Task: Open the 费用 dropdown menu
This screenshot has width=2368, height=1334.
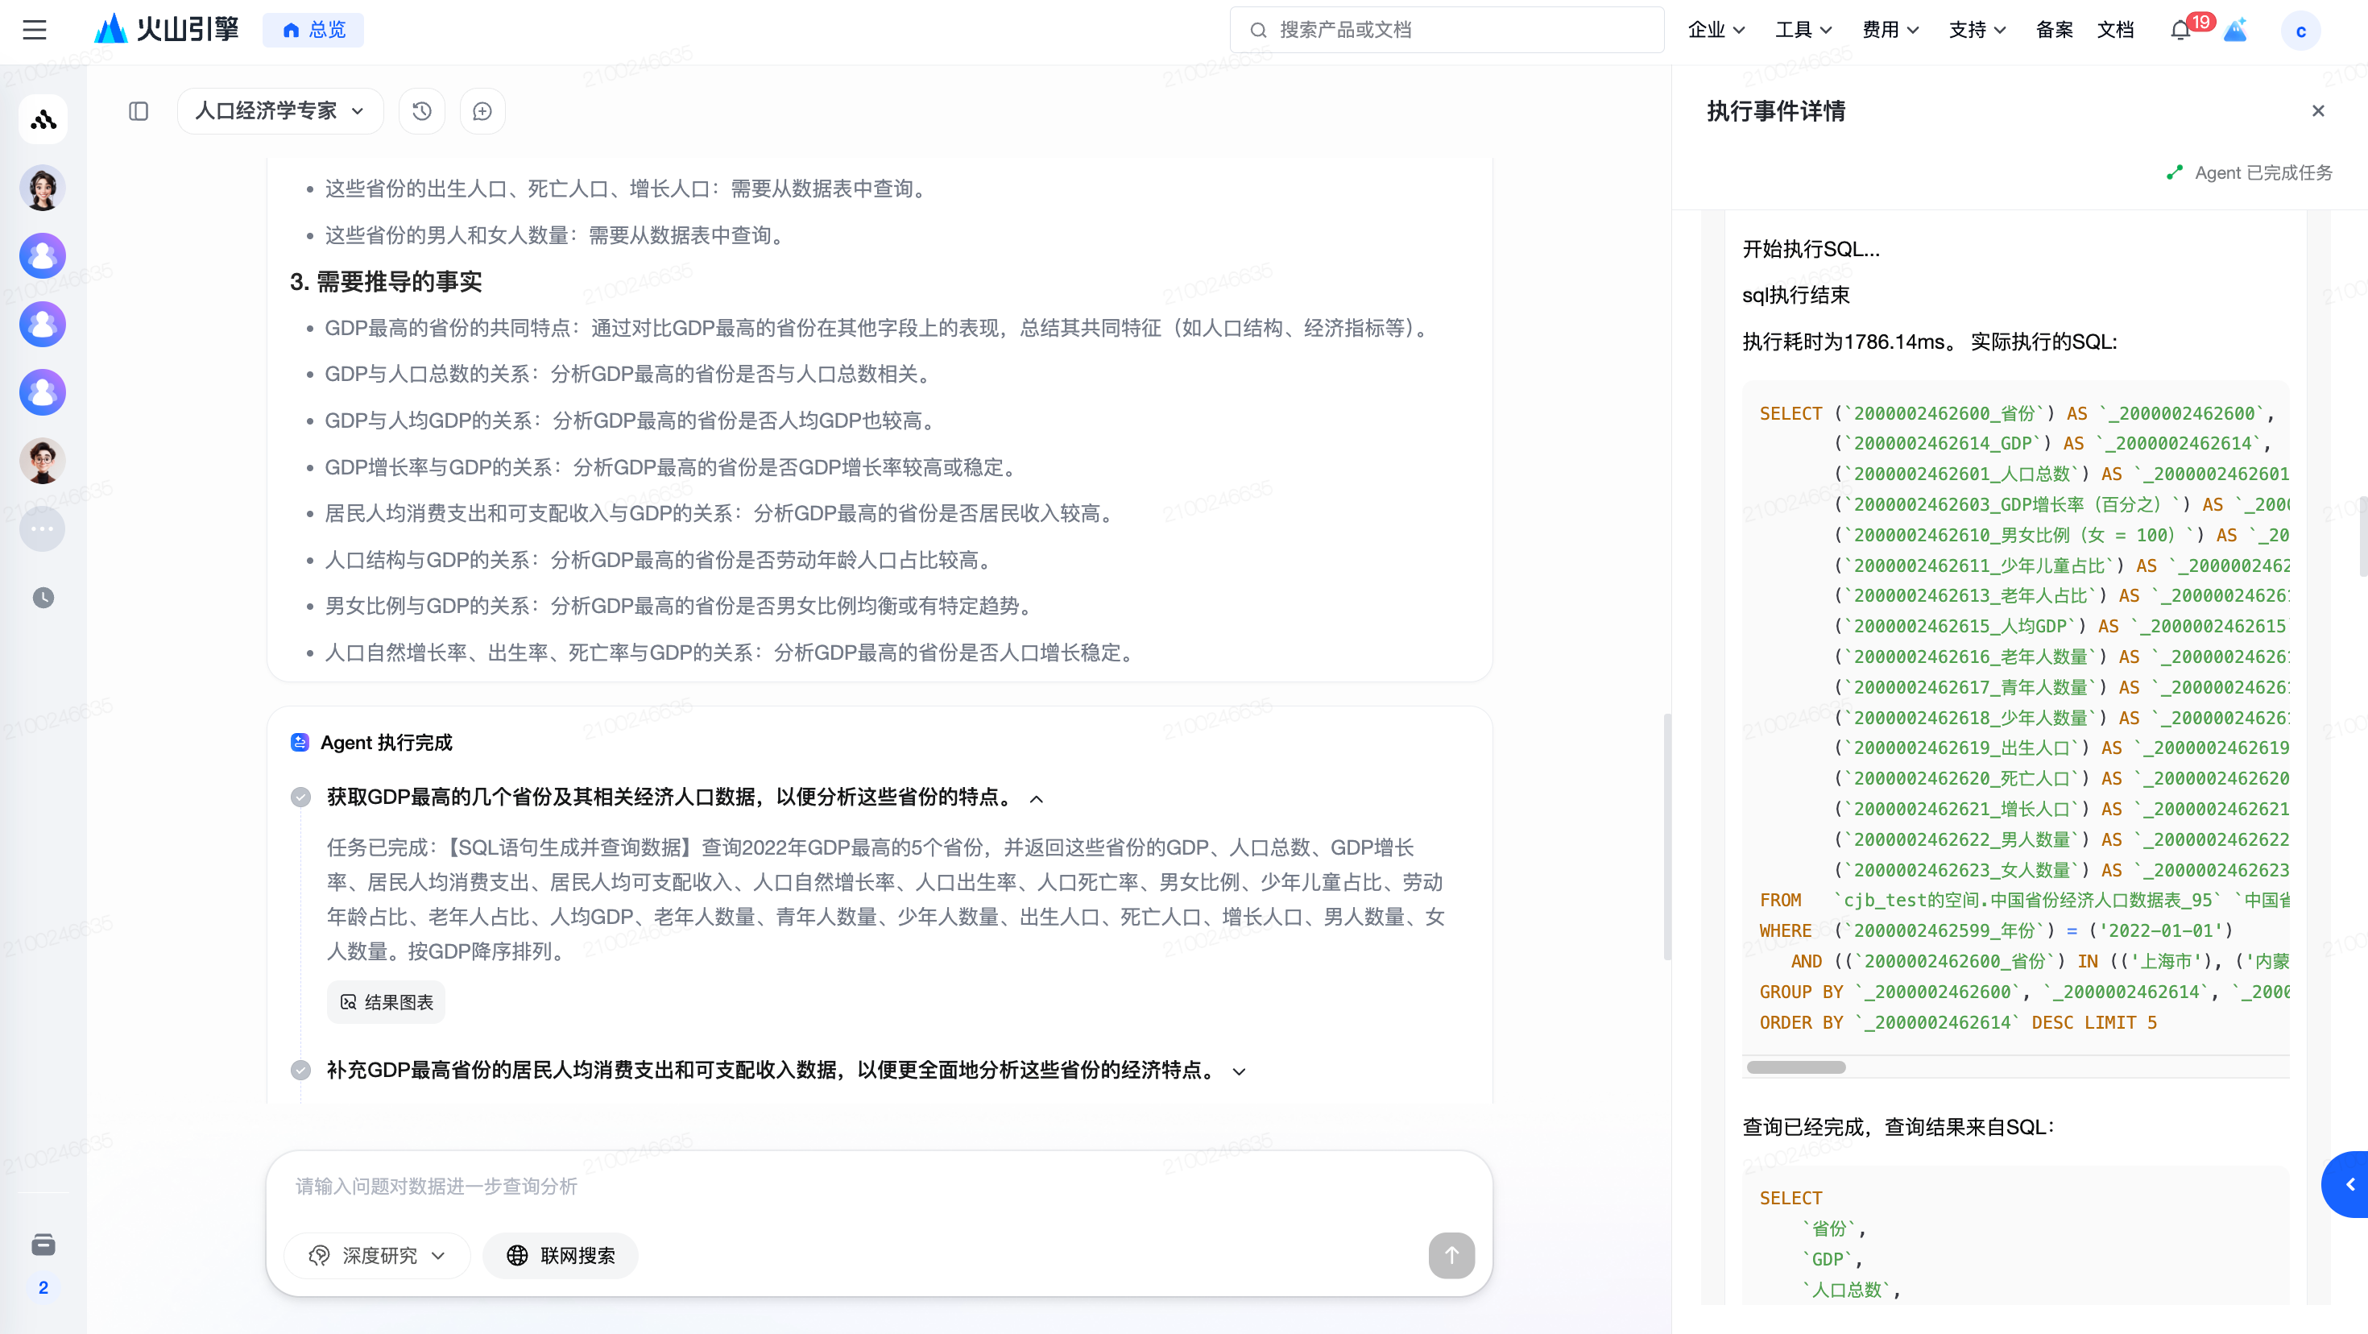Action: 1890,30
